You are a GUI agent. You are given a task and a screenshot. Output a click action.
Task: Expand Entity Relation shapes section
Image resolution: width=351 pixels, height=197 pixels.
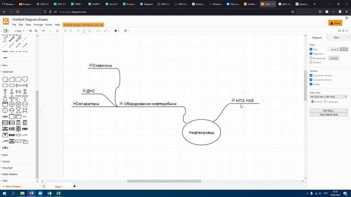10,174
